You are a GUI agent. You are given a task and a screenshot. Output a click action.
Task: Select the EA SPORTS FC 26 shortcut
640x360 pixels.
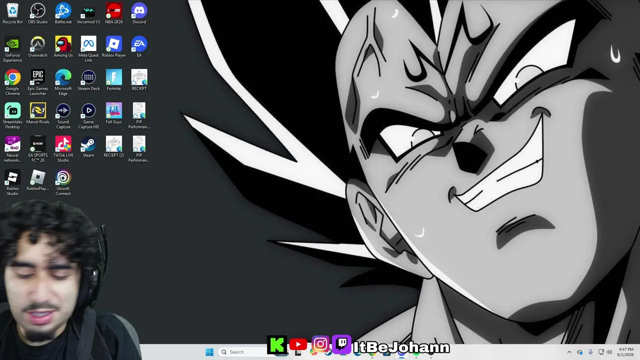pyautogui.click(x=38, y=149)
